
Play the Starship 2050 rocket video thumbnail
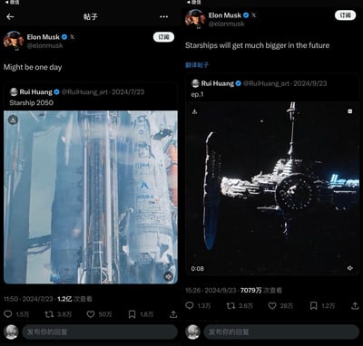tap(91, 197)
